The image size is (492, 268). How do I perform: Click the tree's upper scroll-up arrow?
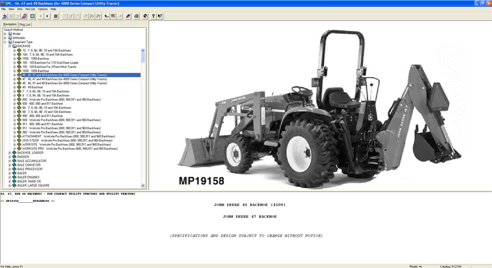point(143,50)
